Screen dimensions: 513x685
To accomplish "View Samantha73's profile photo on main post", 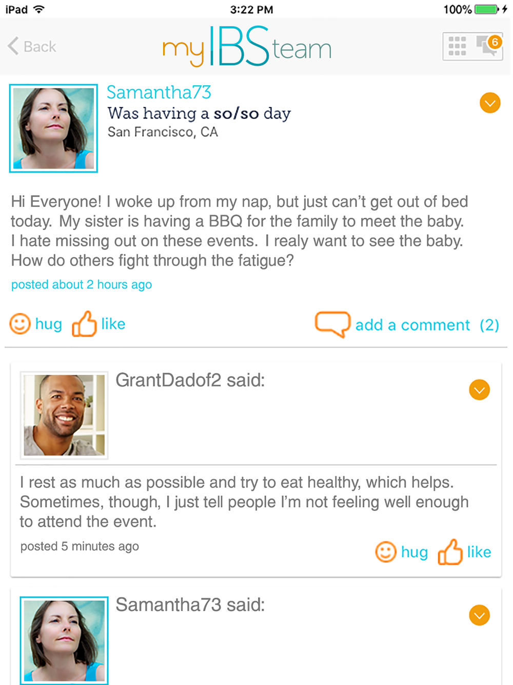I will 53,128.
